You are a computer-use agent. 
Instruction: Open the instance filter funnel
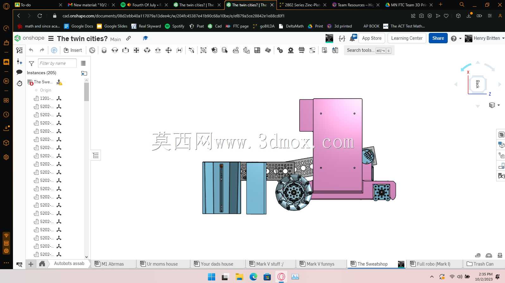pyautogui.click(x=31, y=63)
